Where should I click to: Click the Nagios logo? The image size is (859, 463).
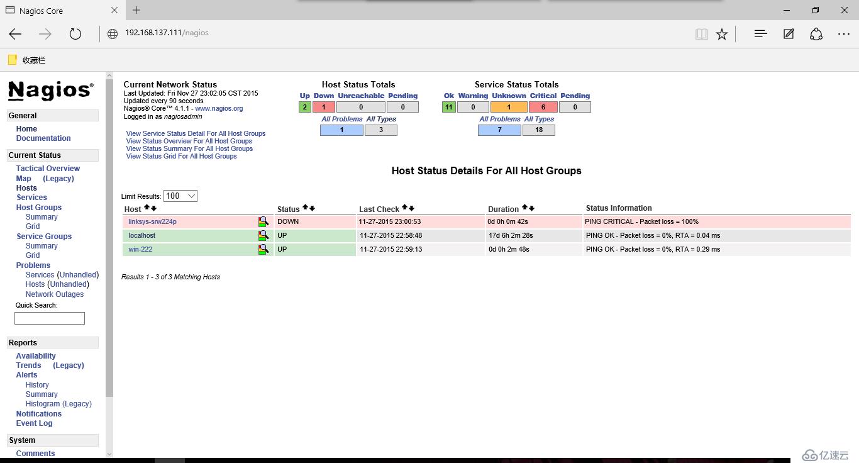51,91
